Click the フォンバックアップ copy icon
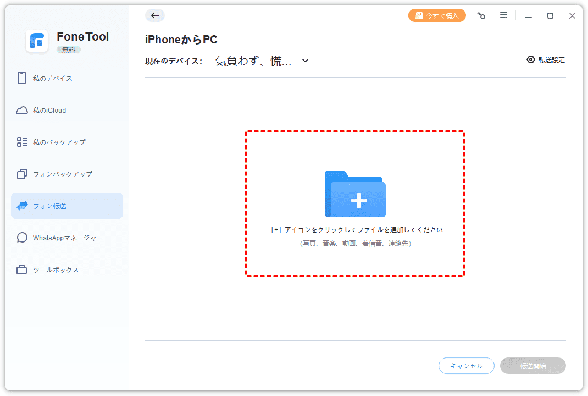Image resolution: width=588 pixels, height=396 pixels. coord(22,174)
